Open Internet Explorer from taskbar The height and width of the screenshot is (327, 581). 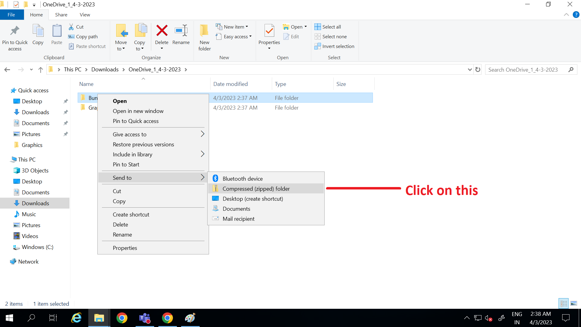tap(76, 318)
